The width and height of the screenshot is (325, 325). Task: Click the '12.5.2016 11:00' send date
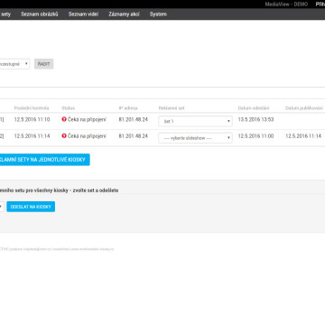[x=255, y=136]
